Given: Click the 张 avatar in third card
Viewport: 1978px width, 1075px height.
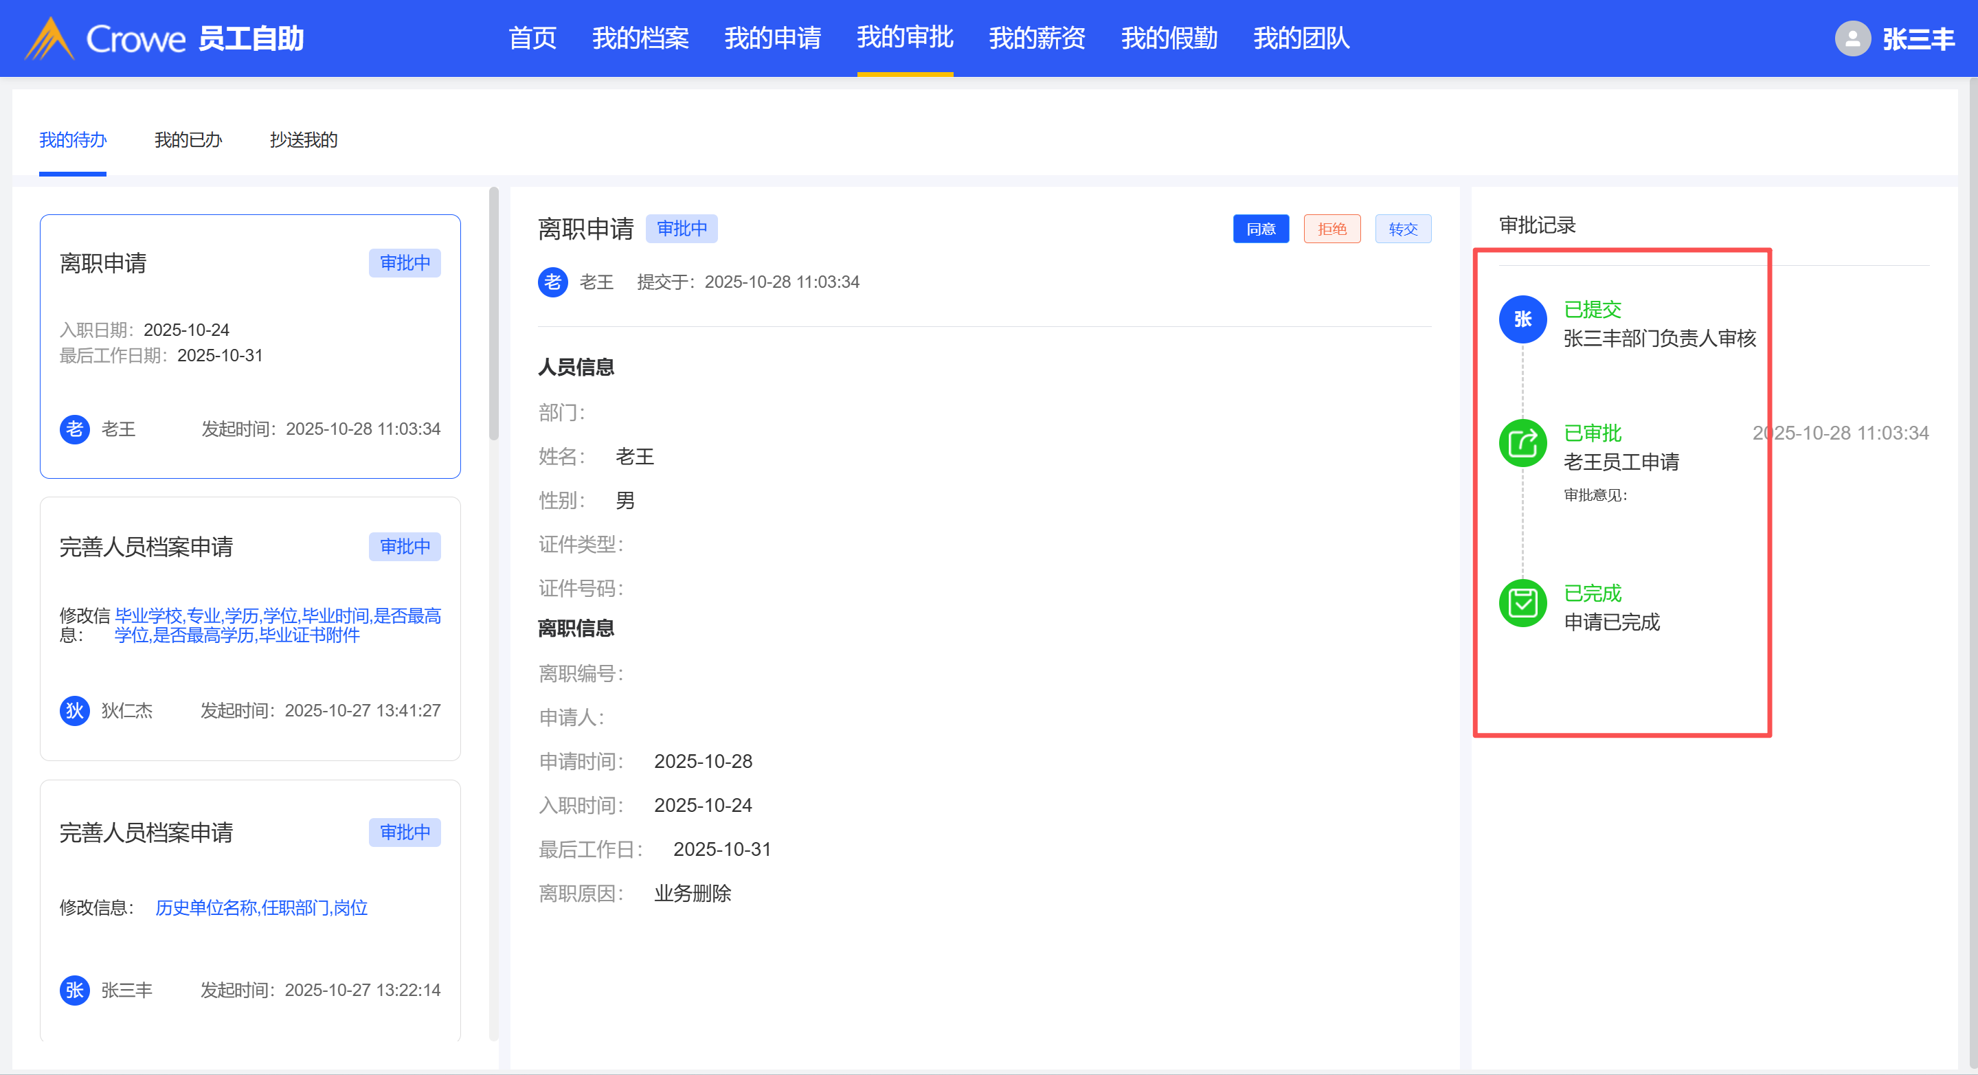Looking at the screenshot, I should (74, 990).
